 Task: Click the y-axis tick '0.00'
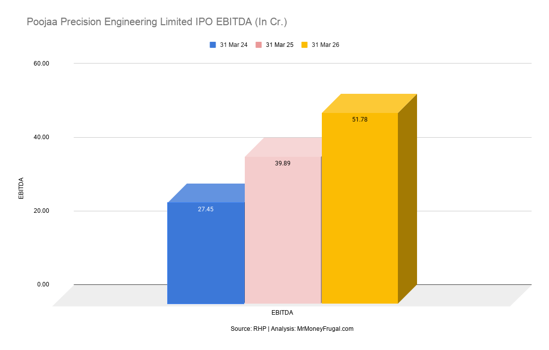coord(43,284)
